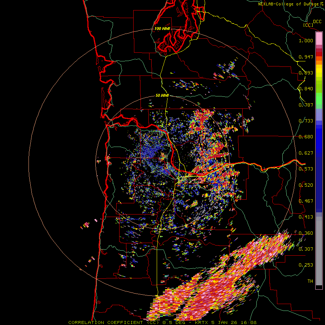
Task: Pick the yellow swatch on the color bar
Action: click(x=319, y=71)
